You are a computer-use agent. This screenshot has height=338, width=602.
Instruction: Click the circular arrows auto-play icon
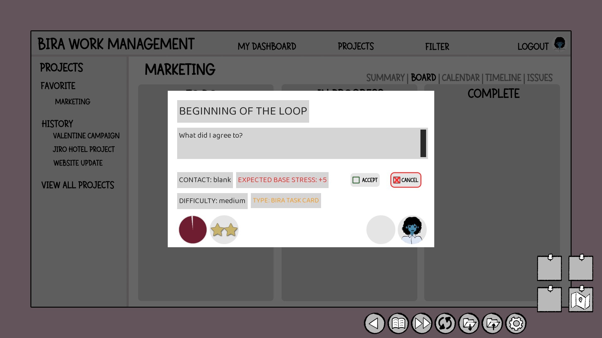point(445,323)
